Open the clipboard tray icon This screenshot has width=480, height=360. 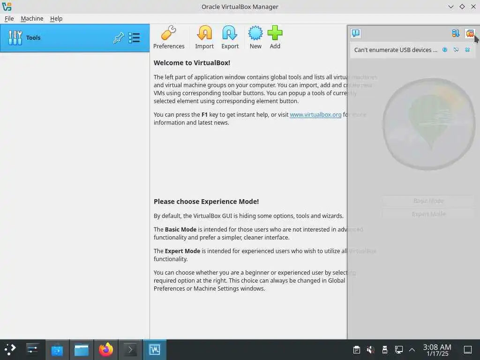tap(356, 350)
